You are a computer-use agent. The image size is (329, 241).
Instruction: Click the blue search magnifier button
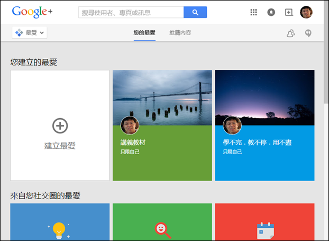pyautogui.click(x=195, y=12)
